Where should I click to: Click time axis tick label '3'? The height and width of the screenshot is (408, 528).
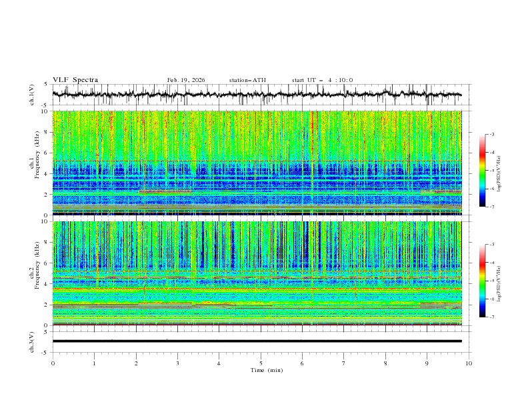pyautogui.click(x=177, y=363)
